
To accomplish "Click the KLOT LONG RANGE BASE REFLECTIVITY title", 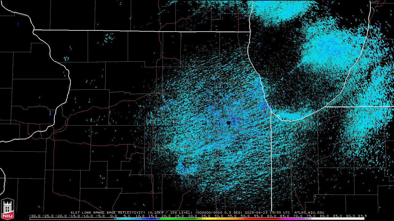I will point(108,212).
